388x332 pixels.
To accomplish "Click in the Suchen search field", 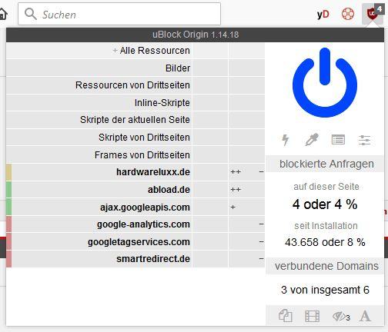I will point(119,14).
